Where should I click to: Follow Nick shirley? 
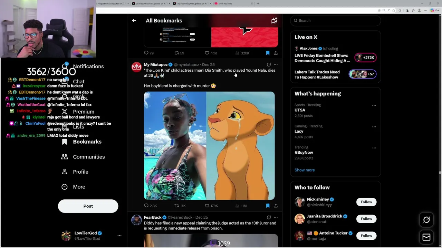click(366, 202)
